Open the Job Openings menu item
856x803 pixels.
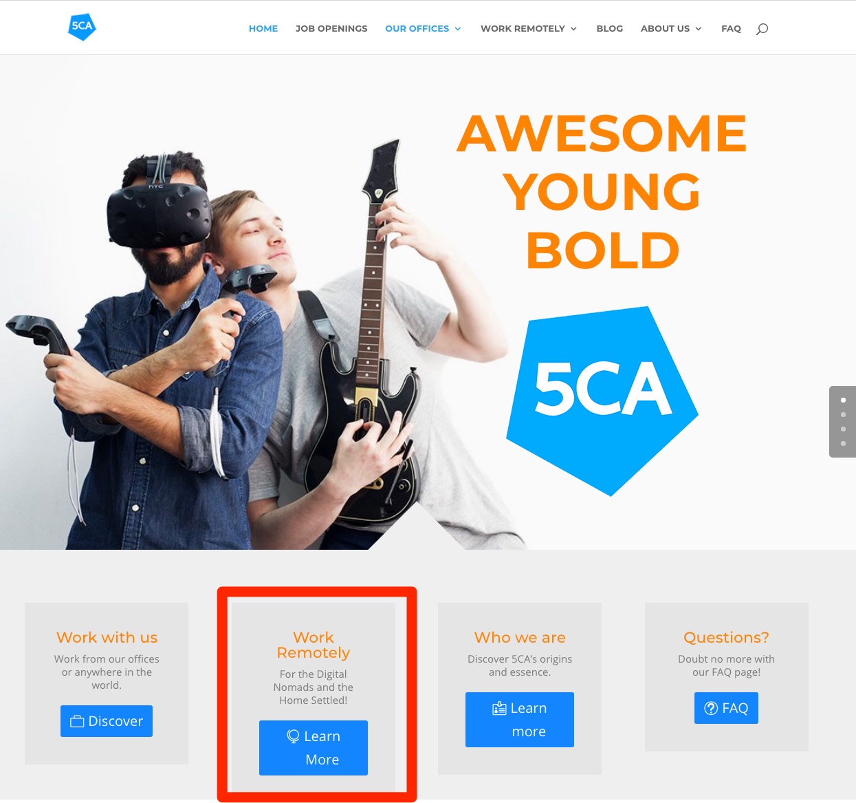tap(331, 28)
